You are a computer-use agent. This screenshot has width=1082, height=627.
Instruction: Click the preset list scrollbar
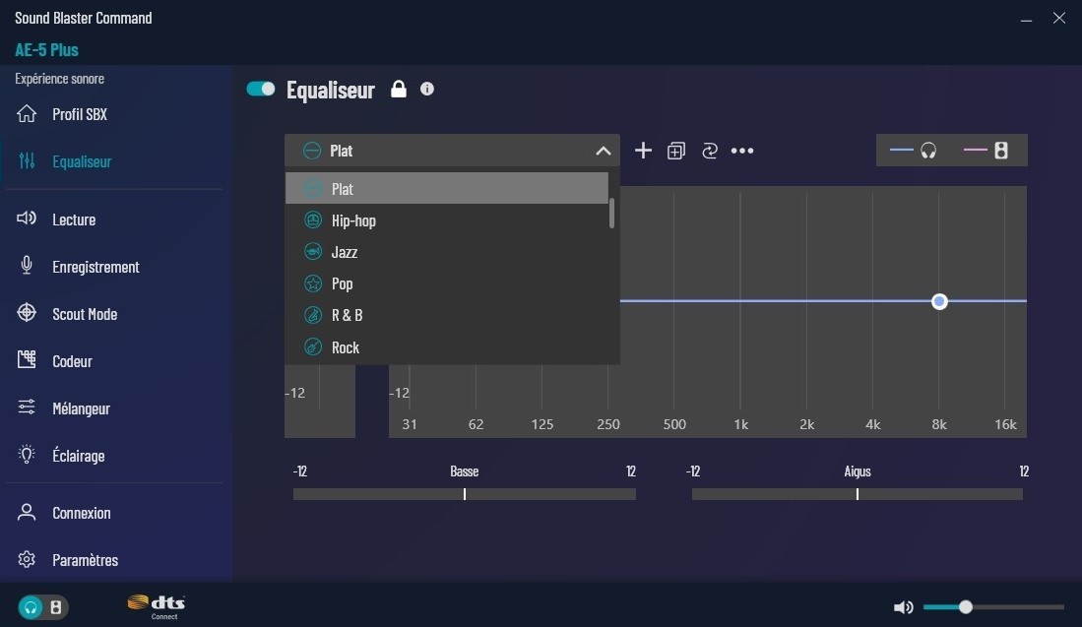click(x=612, y=214)
